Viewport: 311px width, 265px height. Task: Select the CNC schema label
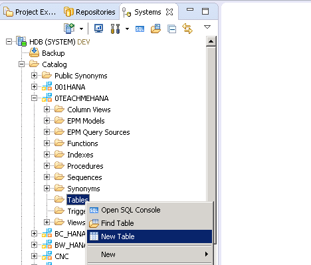coord(62,256)
